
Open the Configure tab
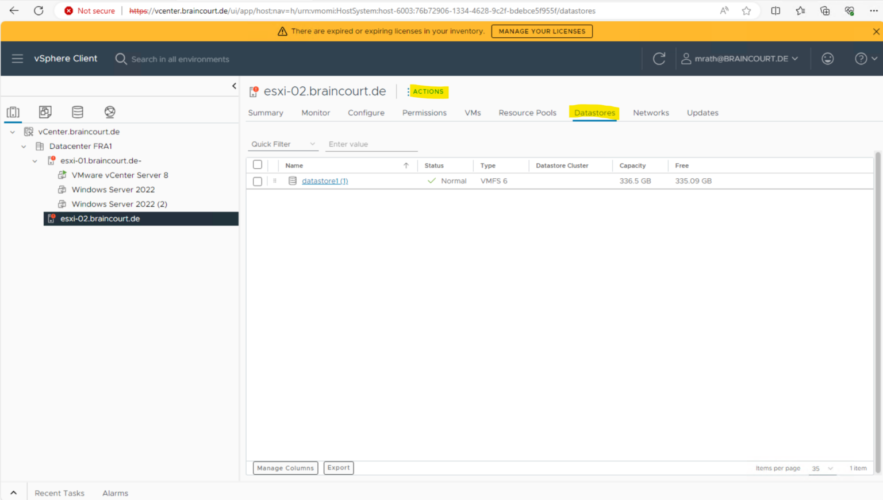click(x=366, y=113)
